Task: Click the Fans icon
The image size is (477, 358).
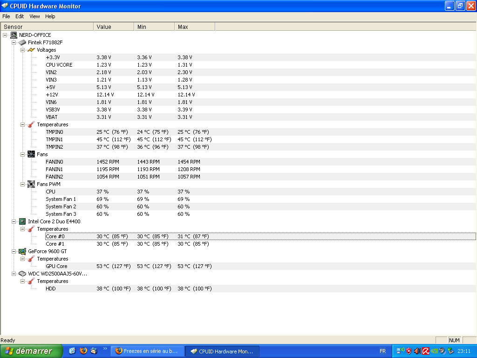Action: (31, 154)
